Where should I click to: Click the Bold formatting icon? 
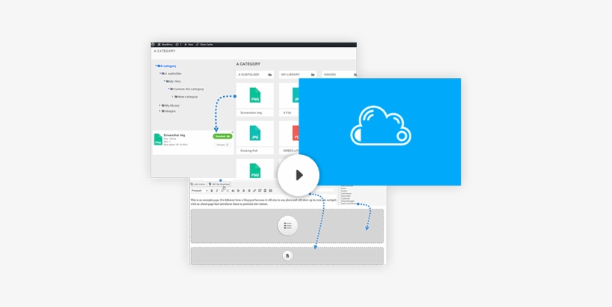point(211,191)
